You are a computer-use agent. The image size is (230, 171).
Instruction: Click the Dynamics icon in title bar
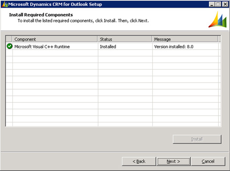[x=5, y=4]
